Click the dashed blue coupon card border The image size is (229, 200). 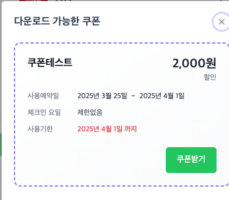pyautogui.click(x=15, y=114)
